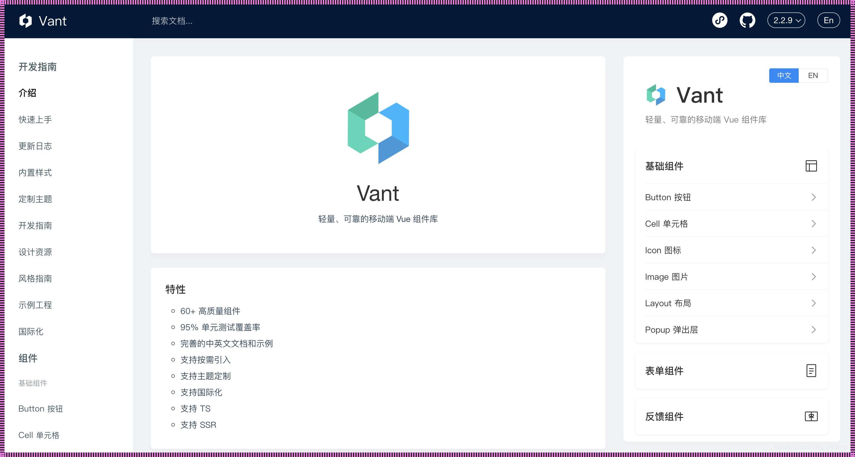Open 介绍 in the sidebar
This screenshot has height=457, width=855.
[27, 93]
